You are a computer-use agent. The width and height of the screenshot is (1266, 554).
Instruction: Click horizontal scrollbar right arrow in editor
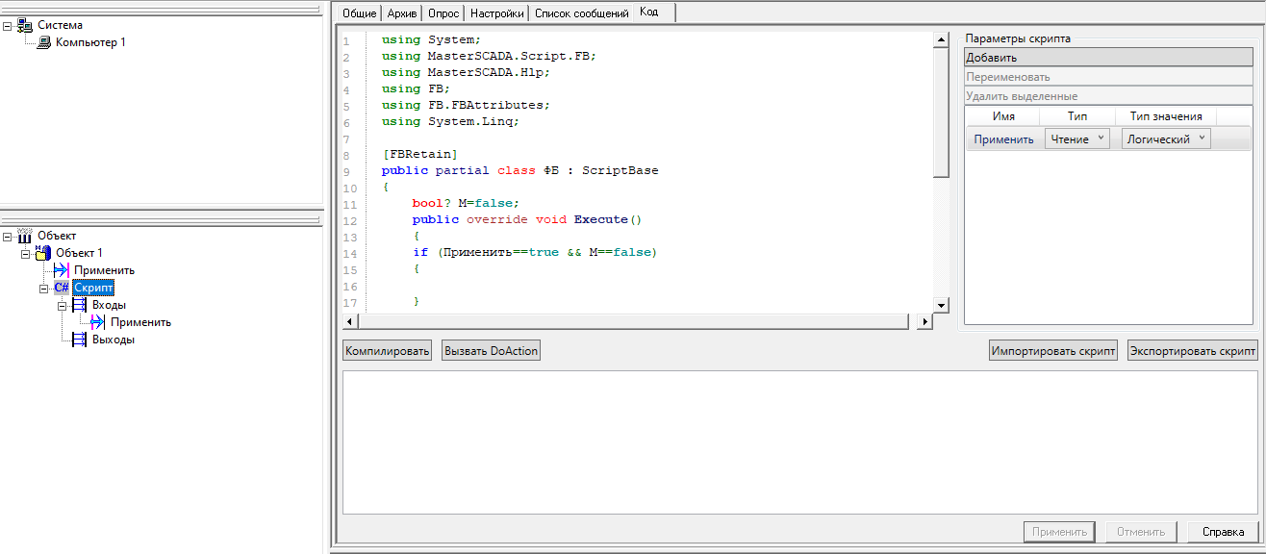pyautogui.click(x=924, y=321)
